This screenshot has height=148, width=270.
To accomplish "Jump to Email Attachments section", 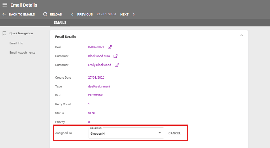I will point(22,53).
